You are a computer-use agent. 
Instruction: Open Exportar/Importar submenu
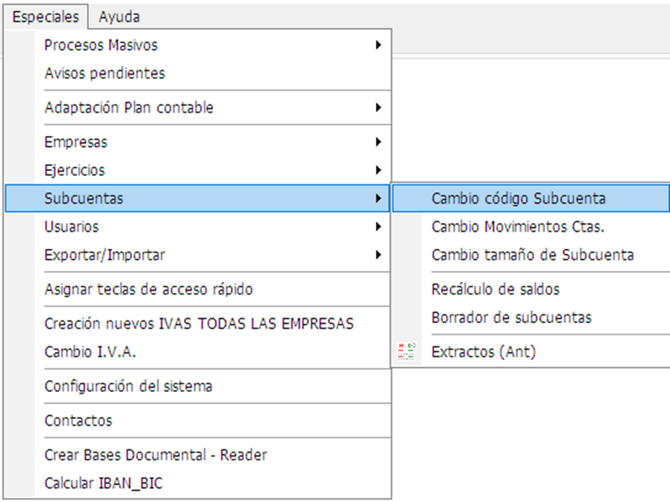click(x=197, y=255)
